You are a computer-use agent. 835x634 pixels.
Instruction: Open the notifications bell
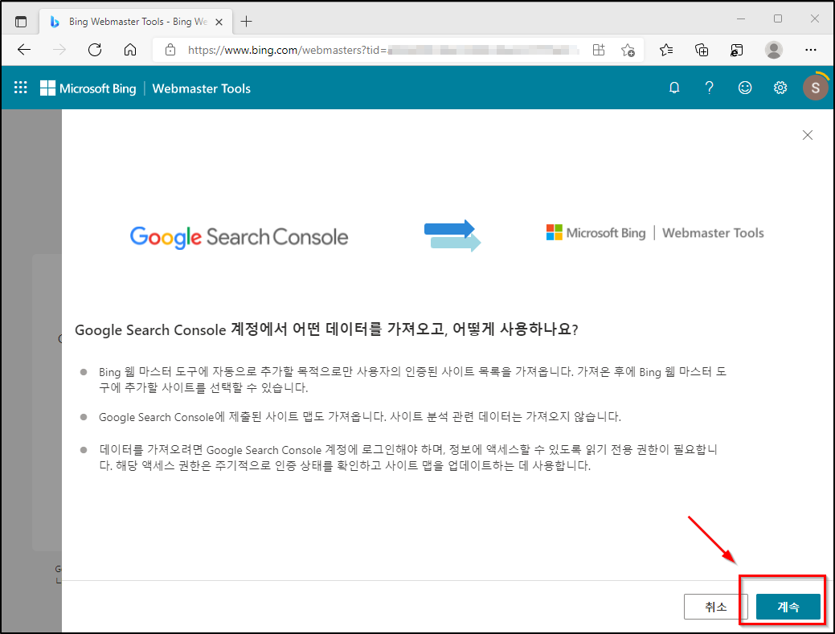(x=674, y=88)
